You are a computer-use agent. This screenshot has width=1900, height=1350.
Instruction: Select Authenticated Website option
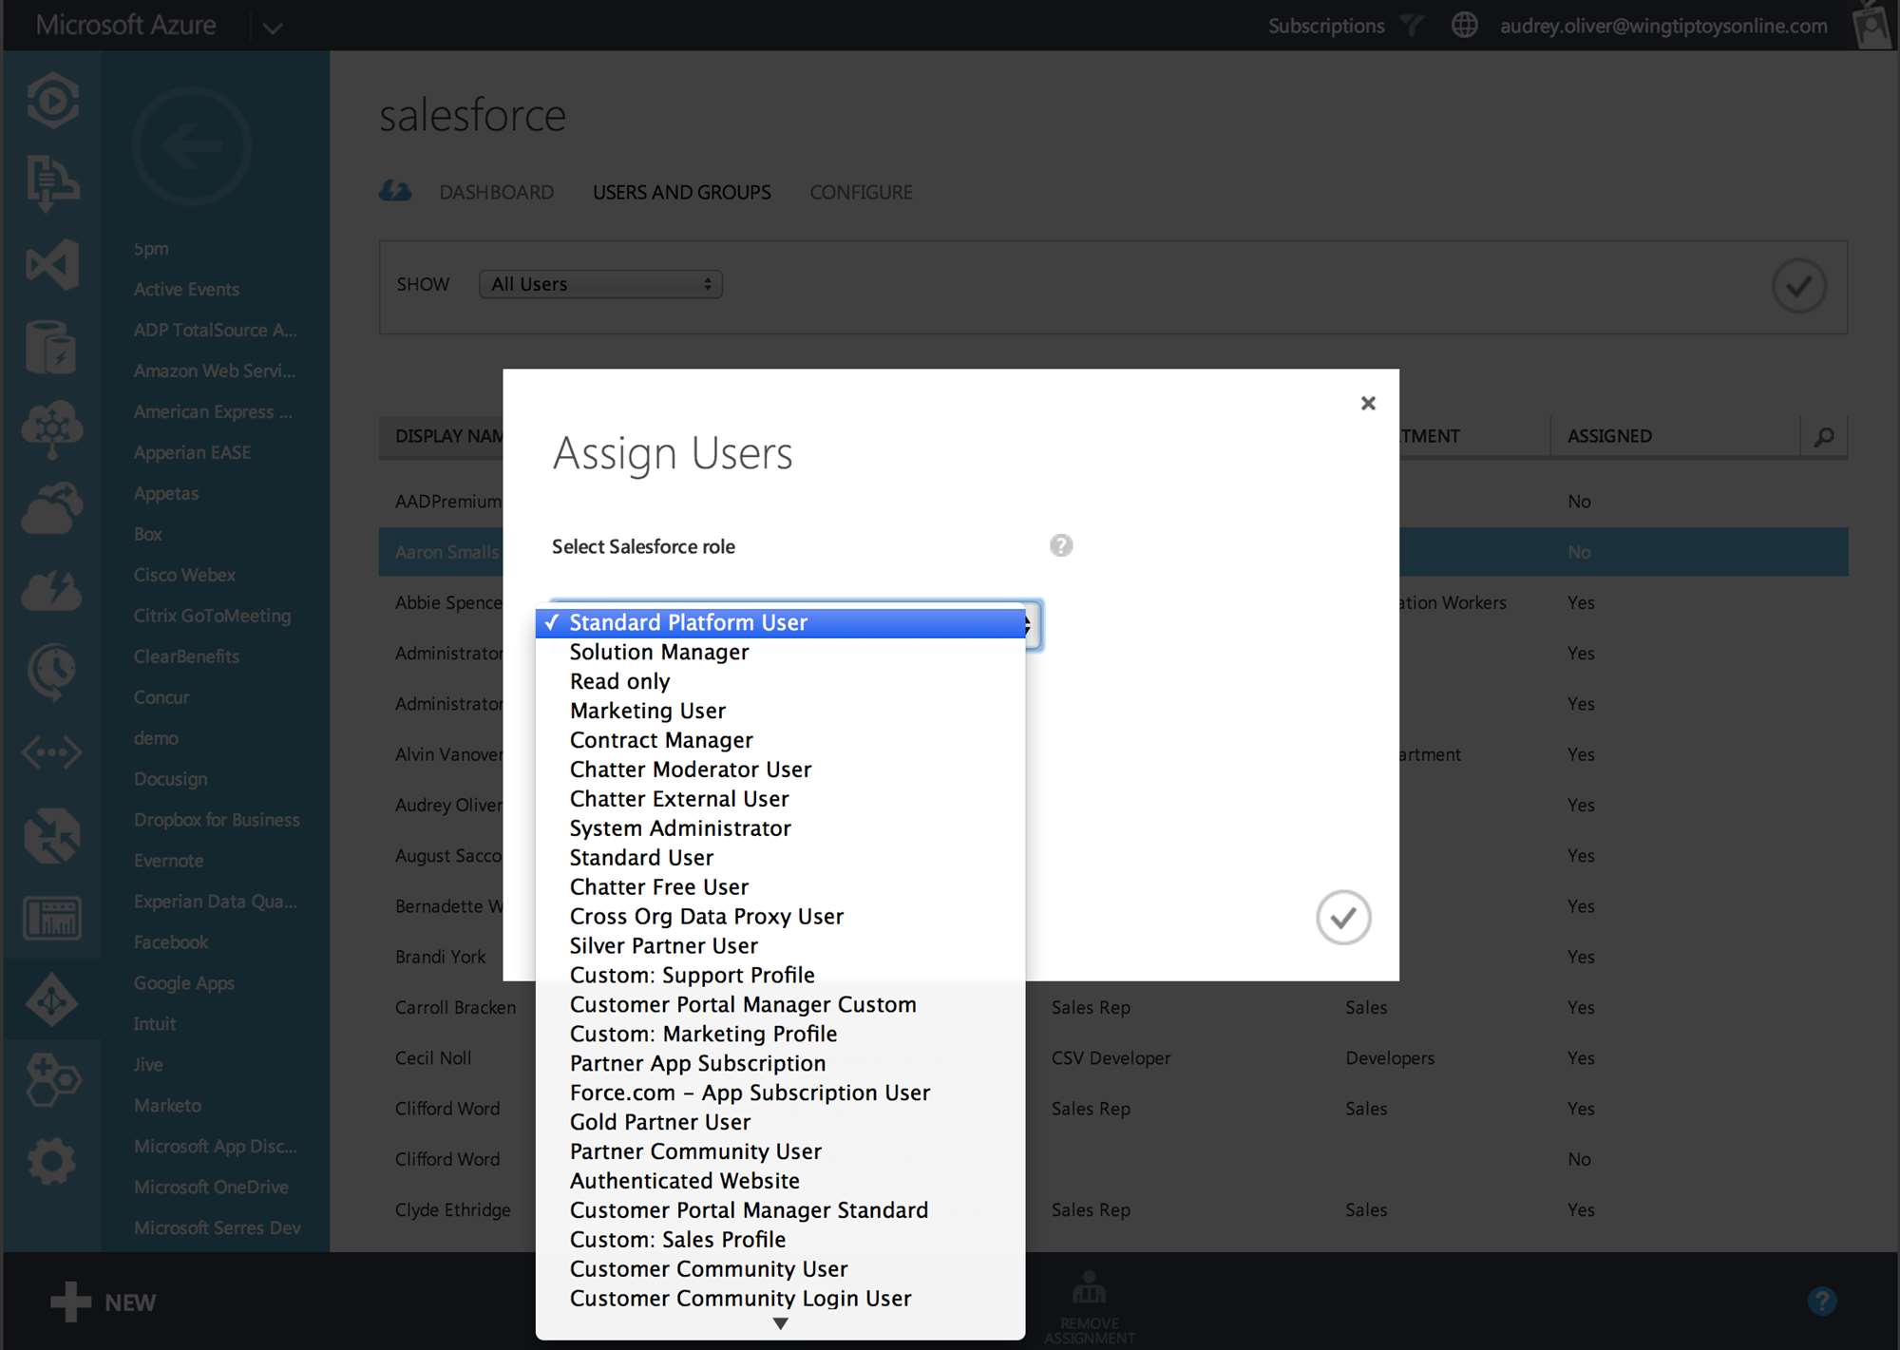click(x=780, y=1182)
